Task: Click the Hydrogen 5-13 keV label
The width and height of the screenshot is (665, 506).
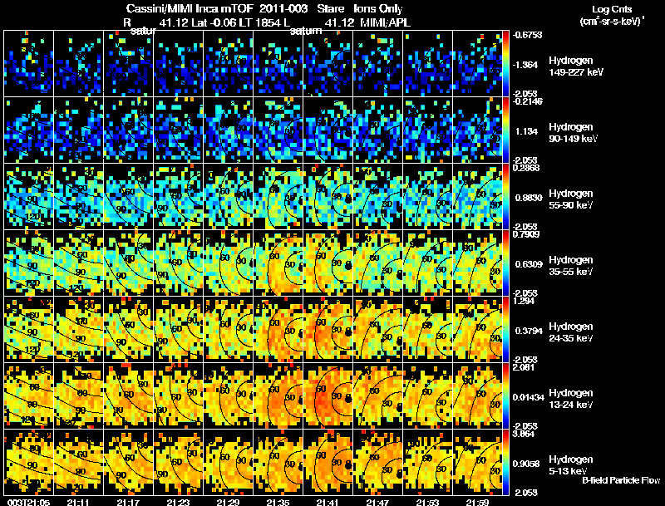Action: coord(571,465)
